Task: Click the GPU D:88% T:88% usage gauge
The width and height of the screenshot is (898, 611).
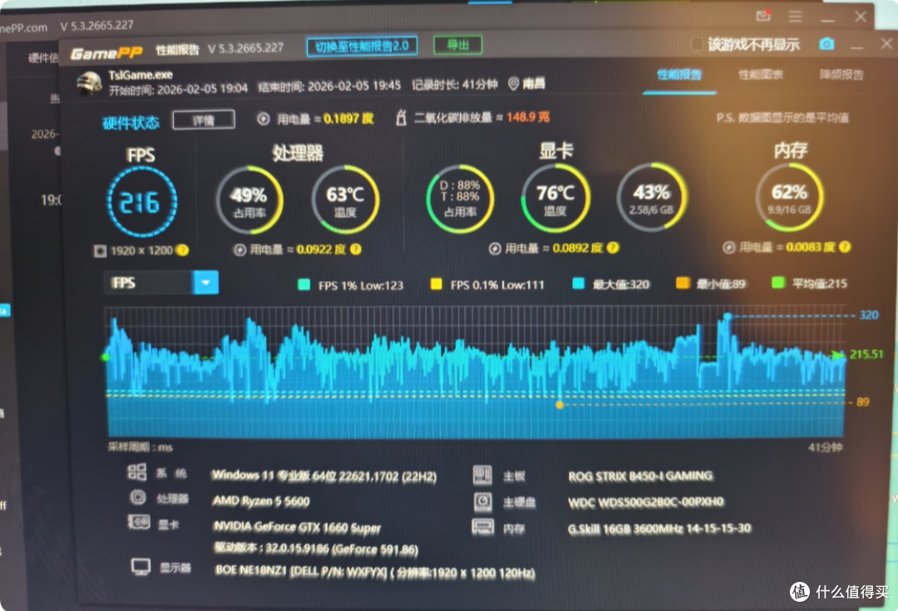Action: click(460, 199)
